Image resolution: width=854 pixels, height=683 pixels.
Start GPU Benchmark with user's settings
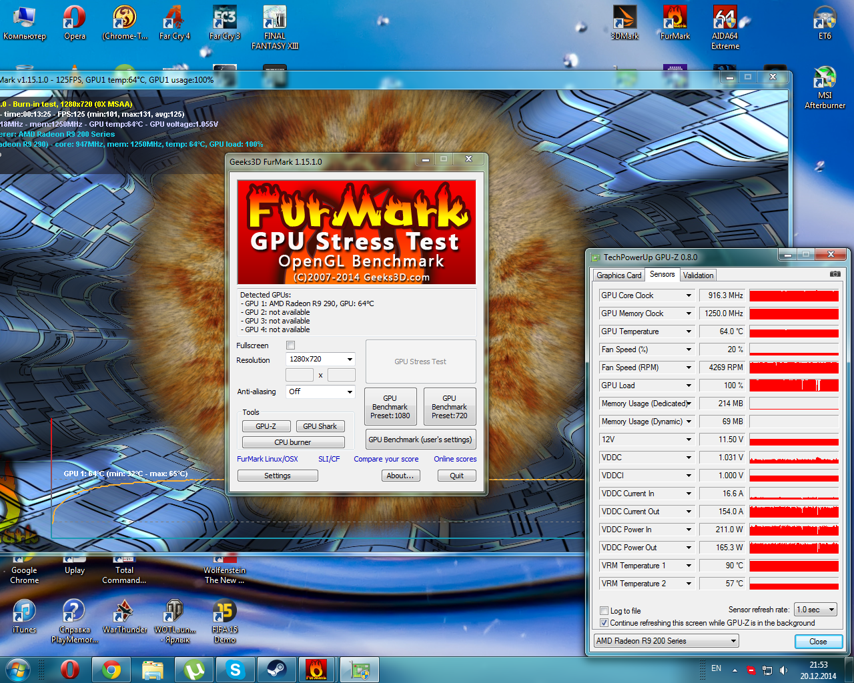(420, 440)
